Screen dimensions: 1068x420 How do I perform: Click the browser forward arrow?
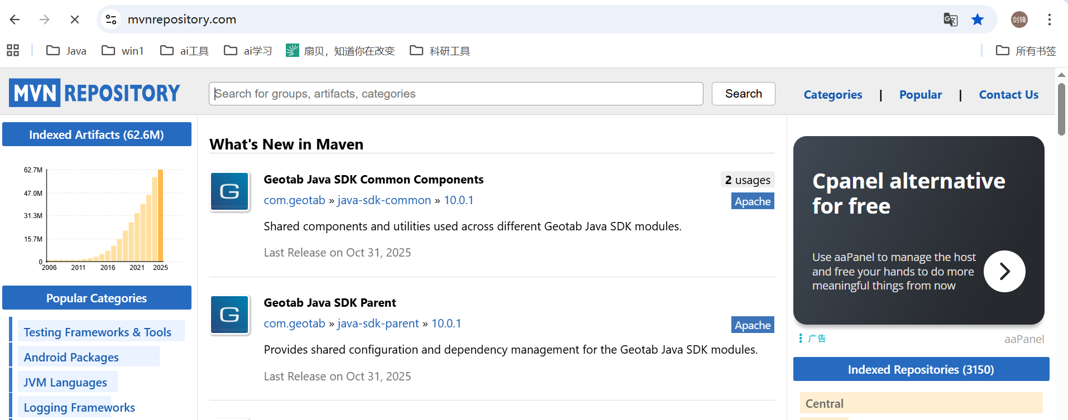(x=45, y=20)
